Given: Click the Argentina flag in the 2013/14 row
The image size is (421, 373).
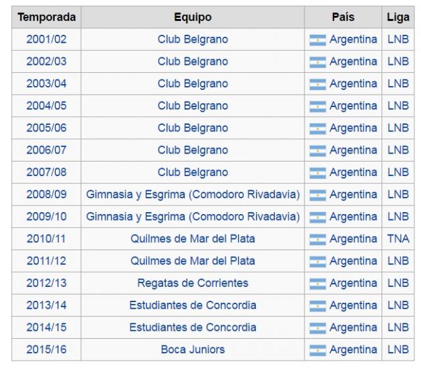Looking at the screenshot, I should (x=318, y=306).
